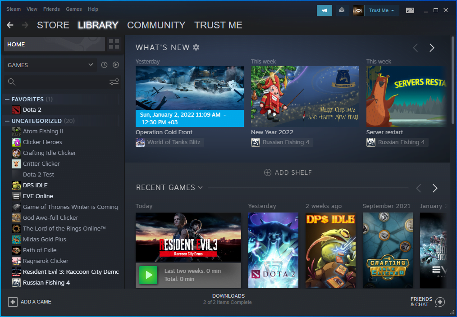Click the Crafting Idle Clicker sidebar icon

coord(16,153)
